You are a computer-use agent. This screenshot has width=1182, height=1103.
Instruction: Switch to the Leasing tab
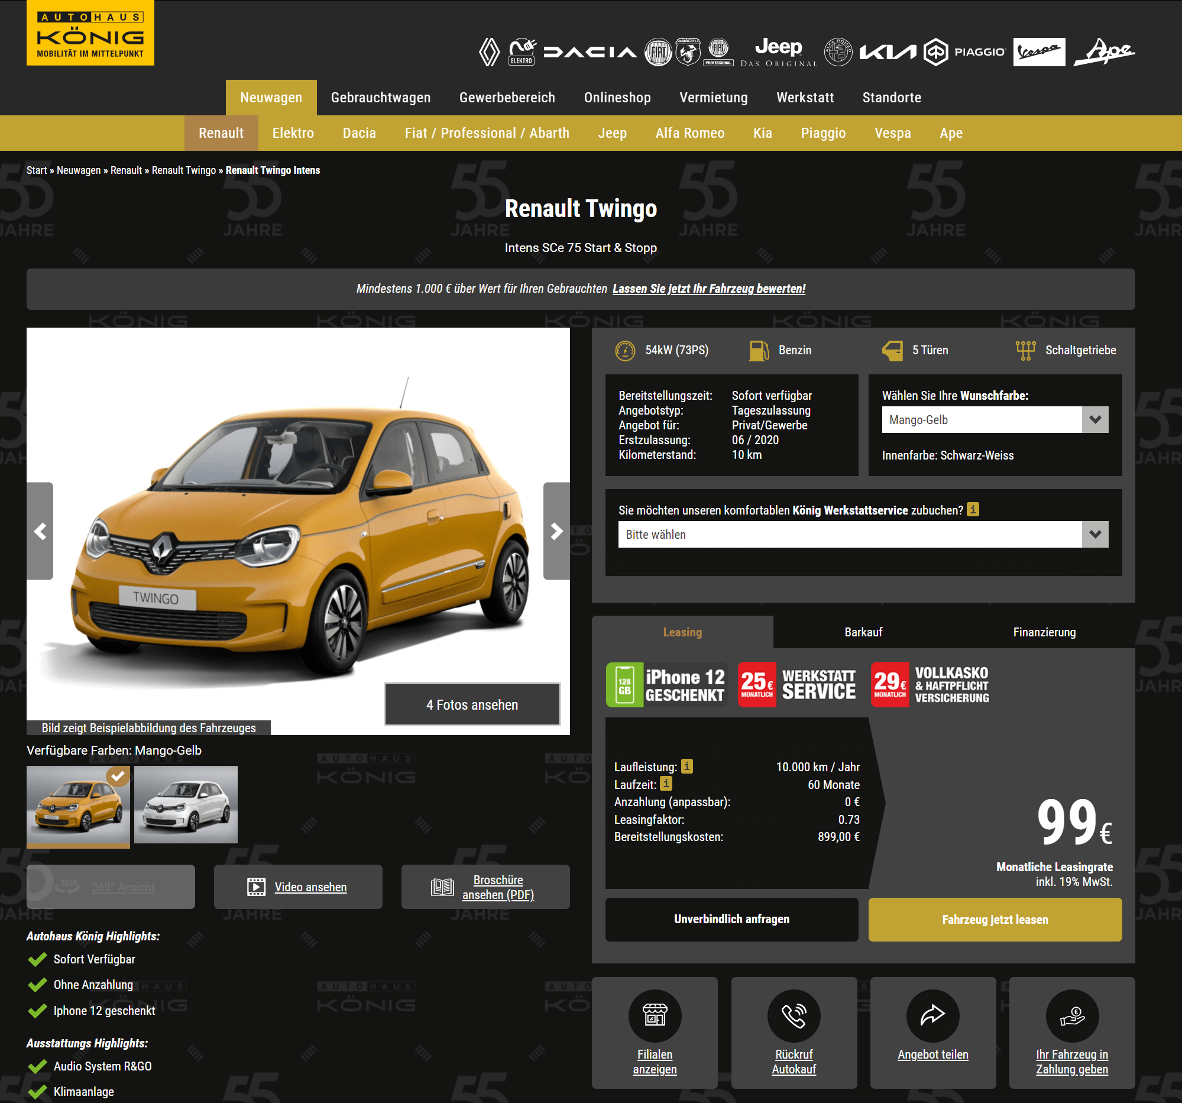[x=682, y=632]
